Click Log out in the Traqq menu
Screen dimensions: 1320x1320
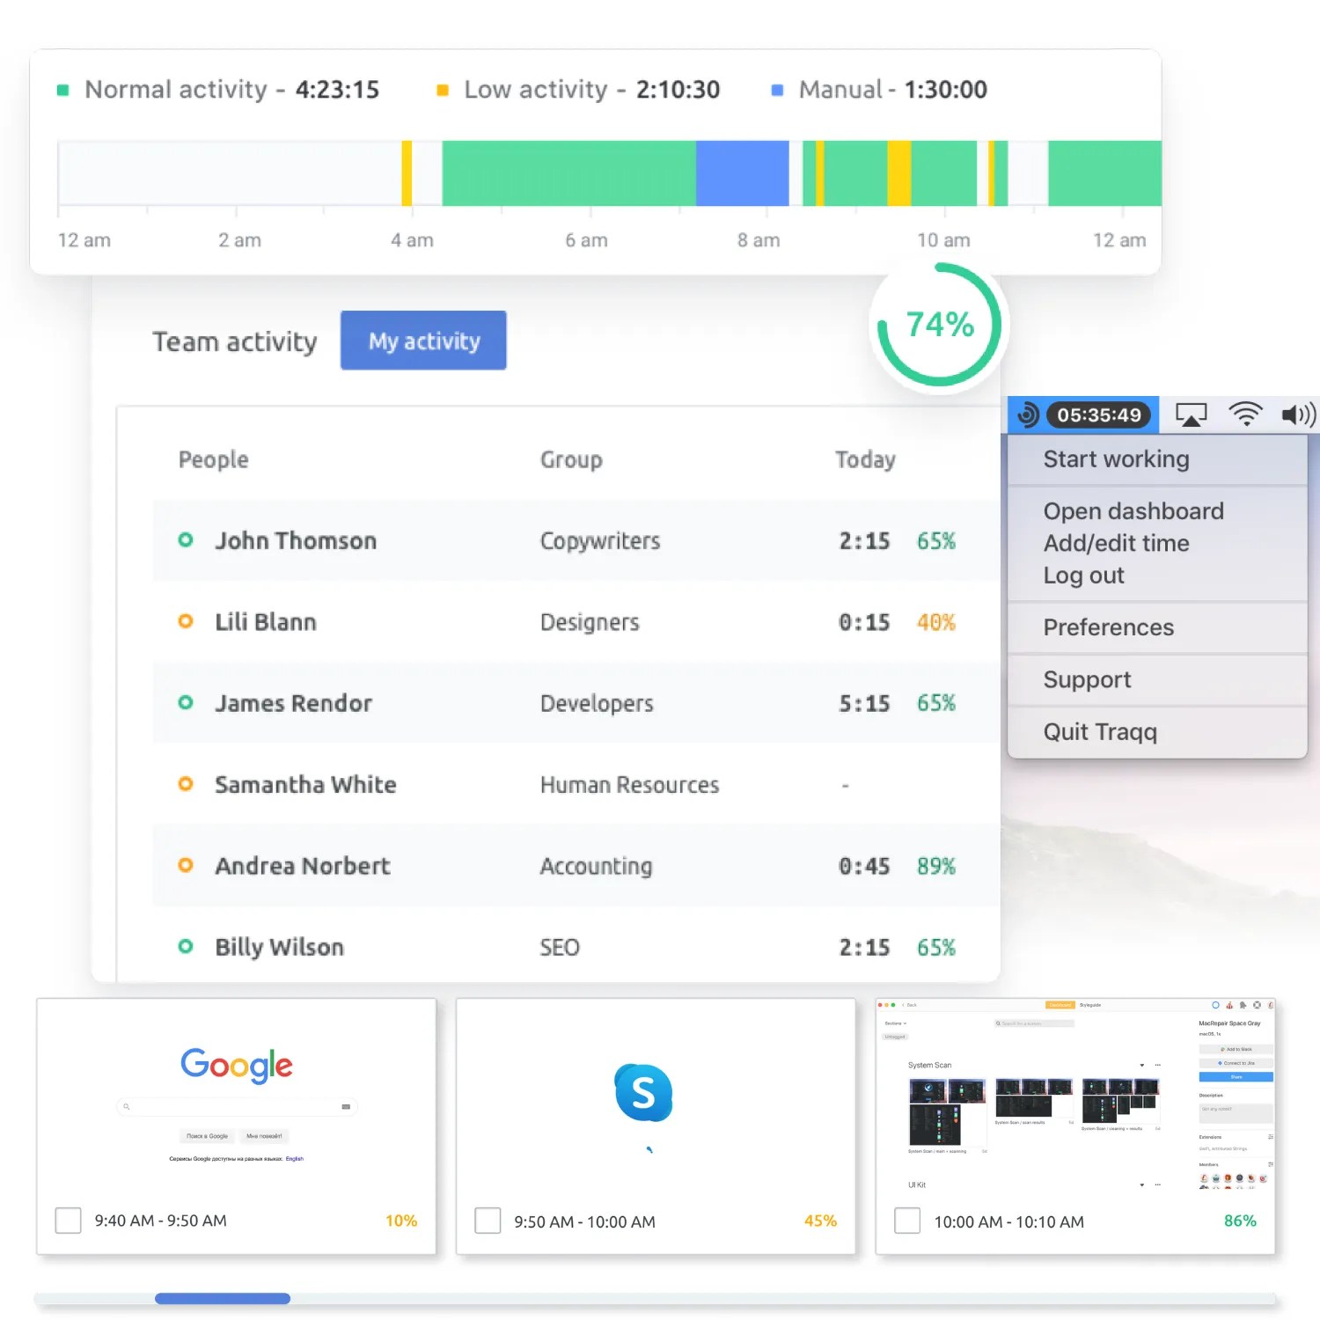[x=1083, y=575]
